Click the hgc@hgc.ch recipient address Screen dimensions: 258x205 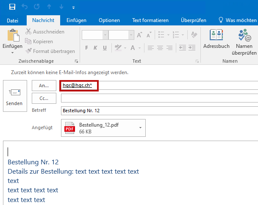(78, 85)
